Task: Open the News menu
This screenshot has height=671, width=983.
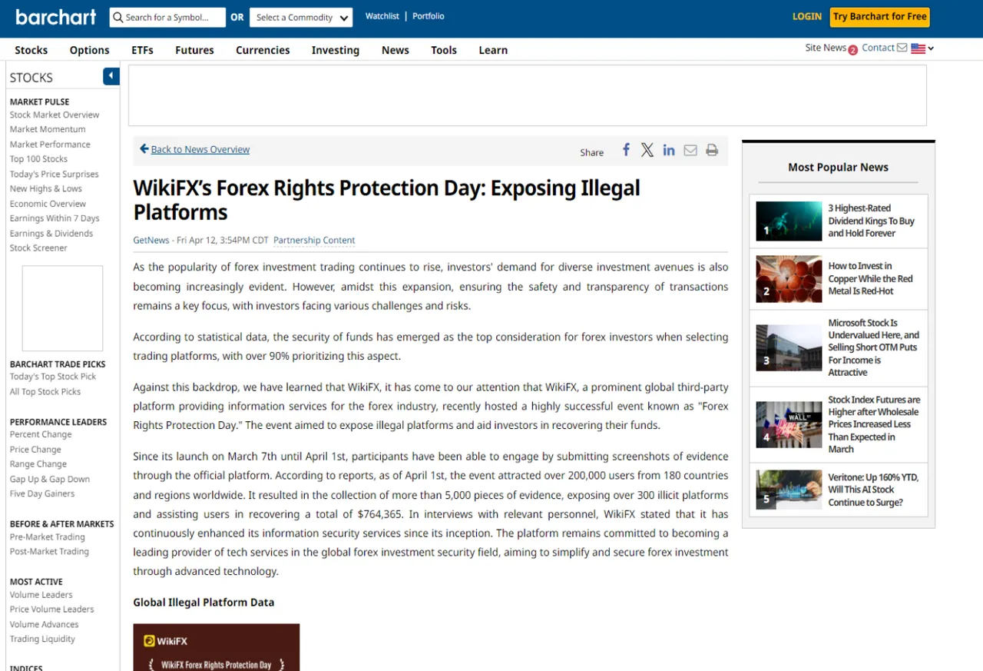Action: (396, 50)
